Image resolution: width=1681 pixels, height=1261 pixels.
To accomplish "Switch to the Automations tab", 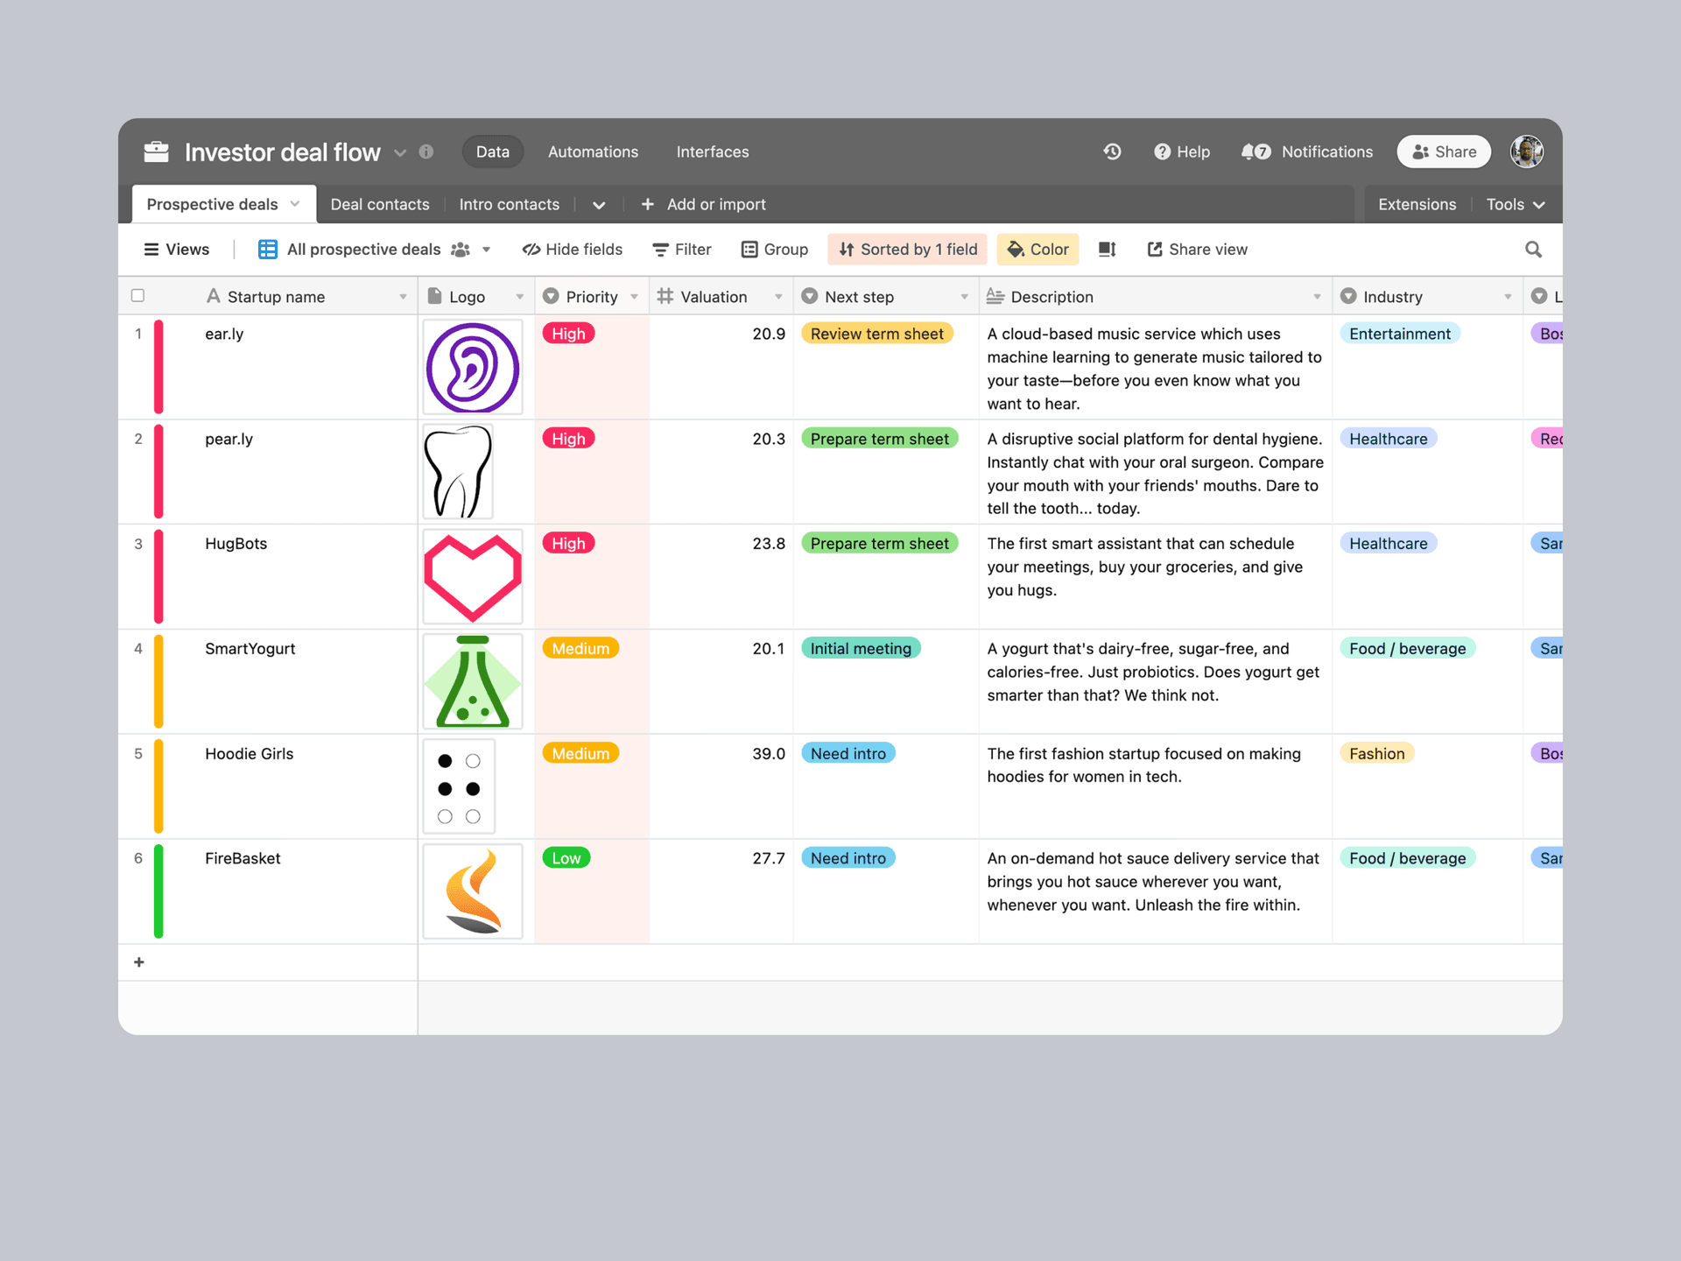I will pyautogui.click(x=593, y=151).
